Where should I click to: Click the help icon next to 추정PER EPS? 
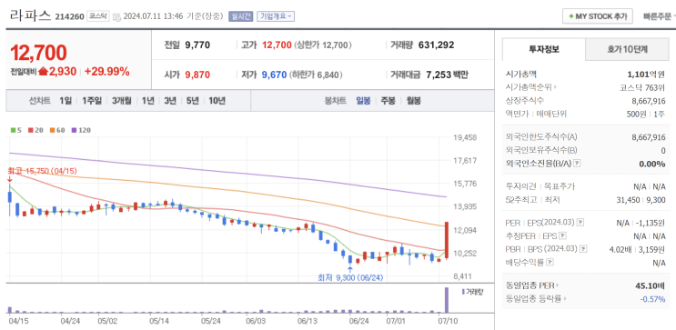point(562,235)
